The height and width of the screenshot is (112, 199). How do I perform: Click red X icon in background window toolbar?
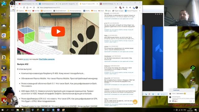coord(149,94)
